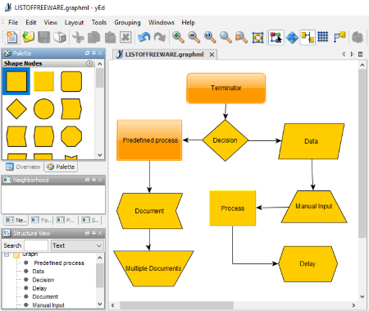Click the New document toolbar icon

12,37
